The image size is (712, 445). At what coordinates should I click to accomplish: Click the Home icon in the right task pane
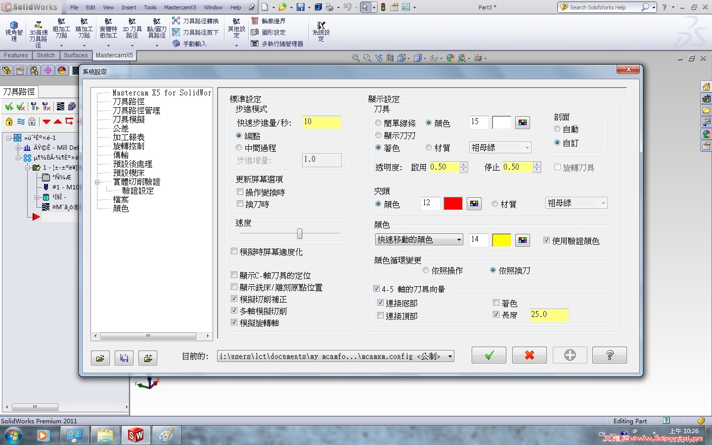pyautogui.click(x=707, y=87)
